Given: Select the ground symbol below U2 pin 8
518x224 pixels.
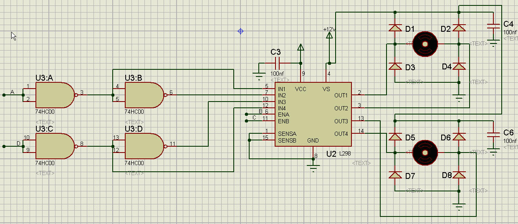Looking at the screenshot, I should 313,168.
